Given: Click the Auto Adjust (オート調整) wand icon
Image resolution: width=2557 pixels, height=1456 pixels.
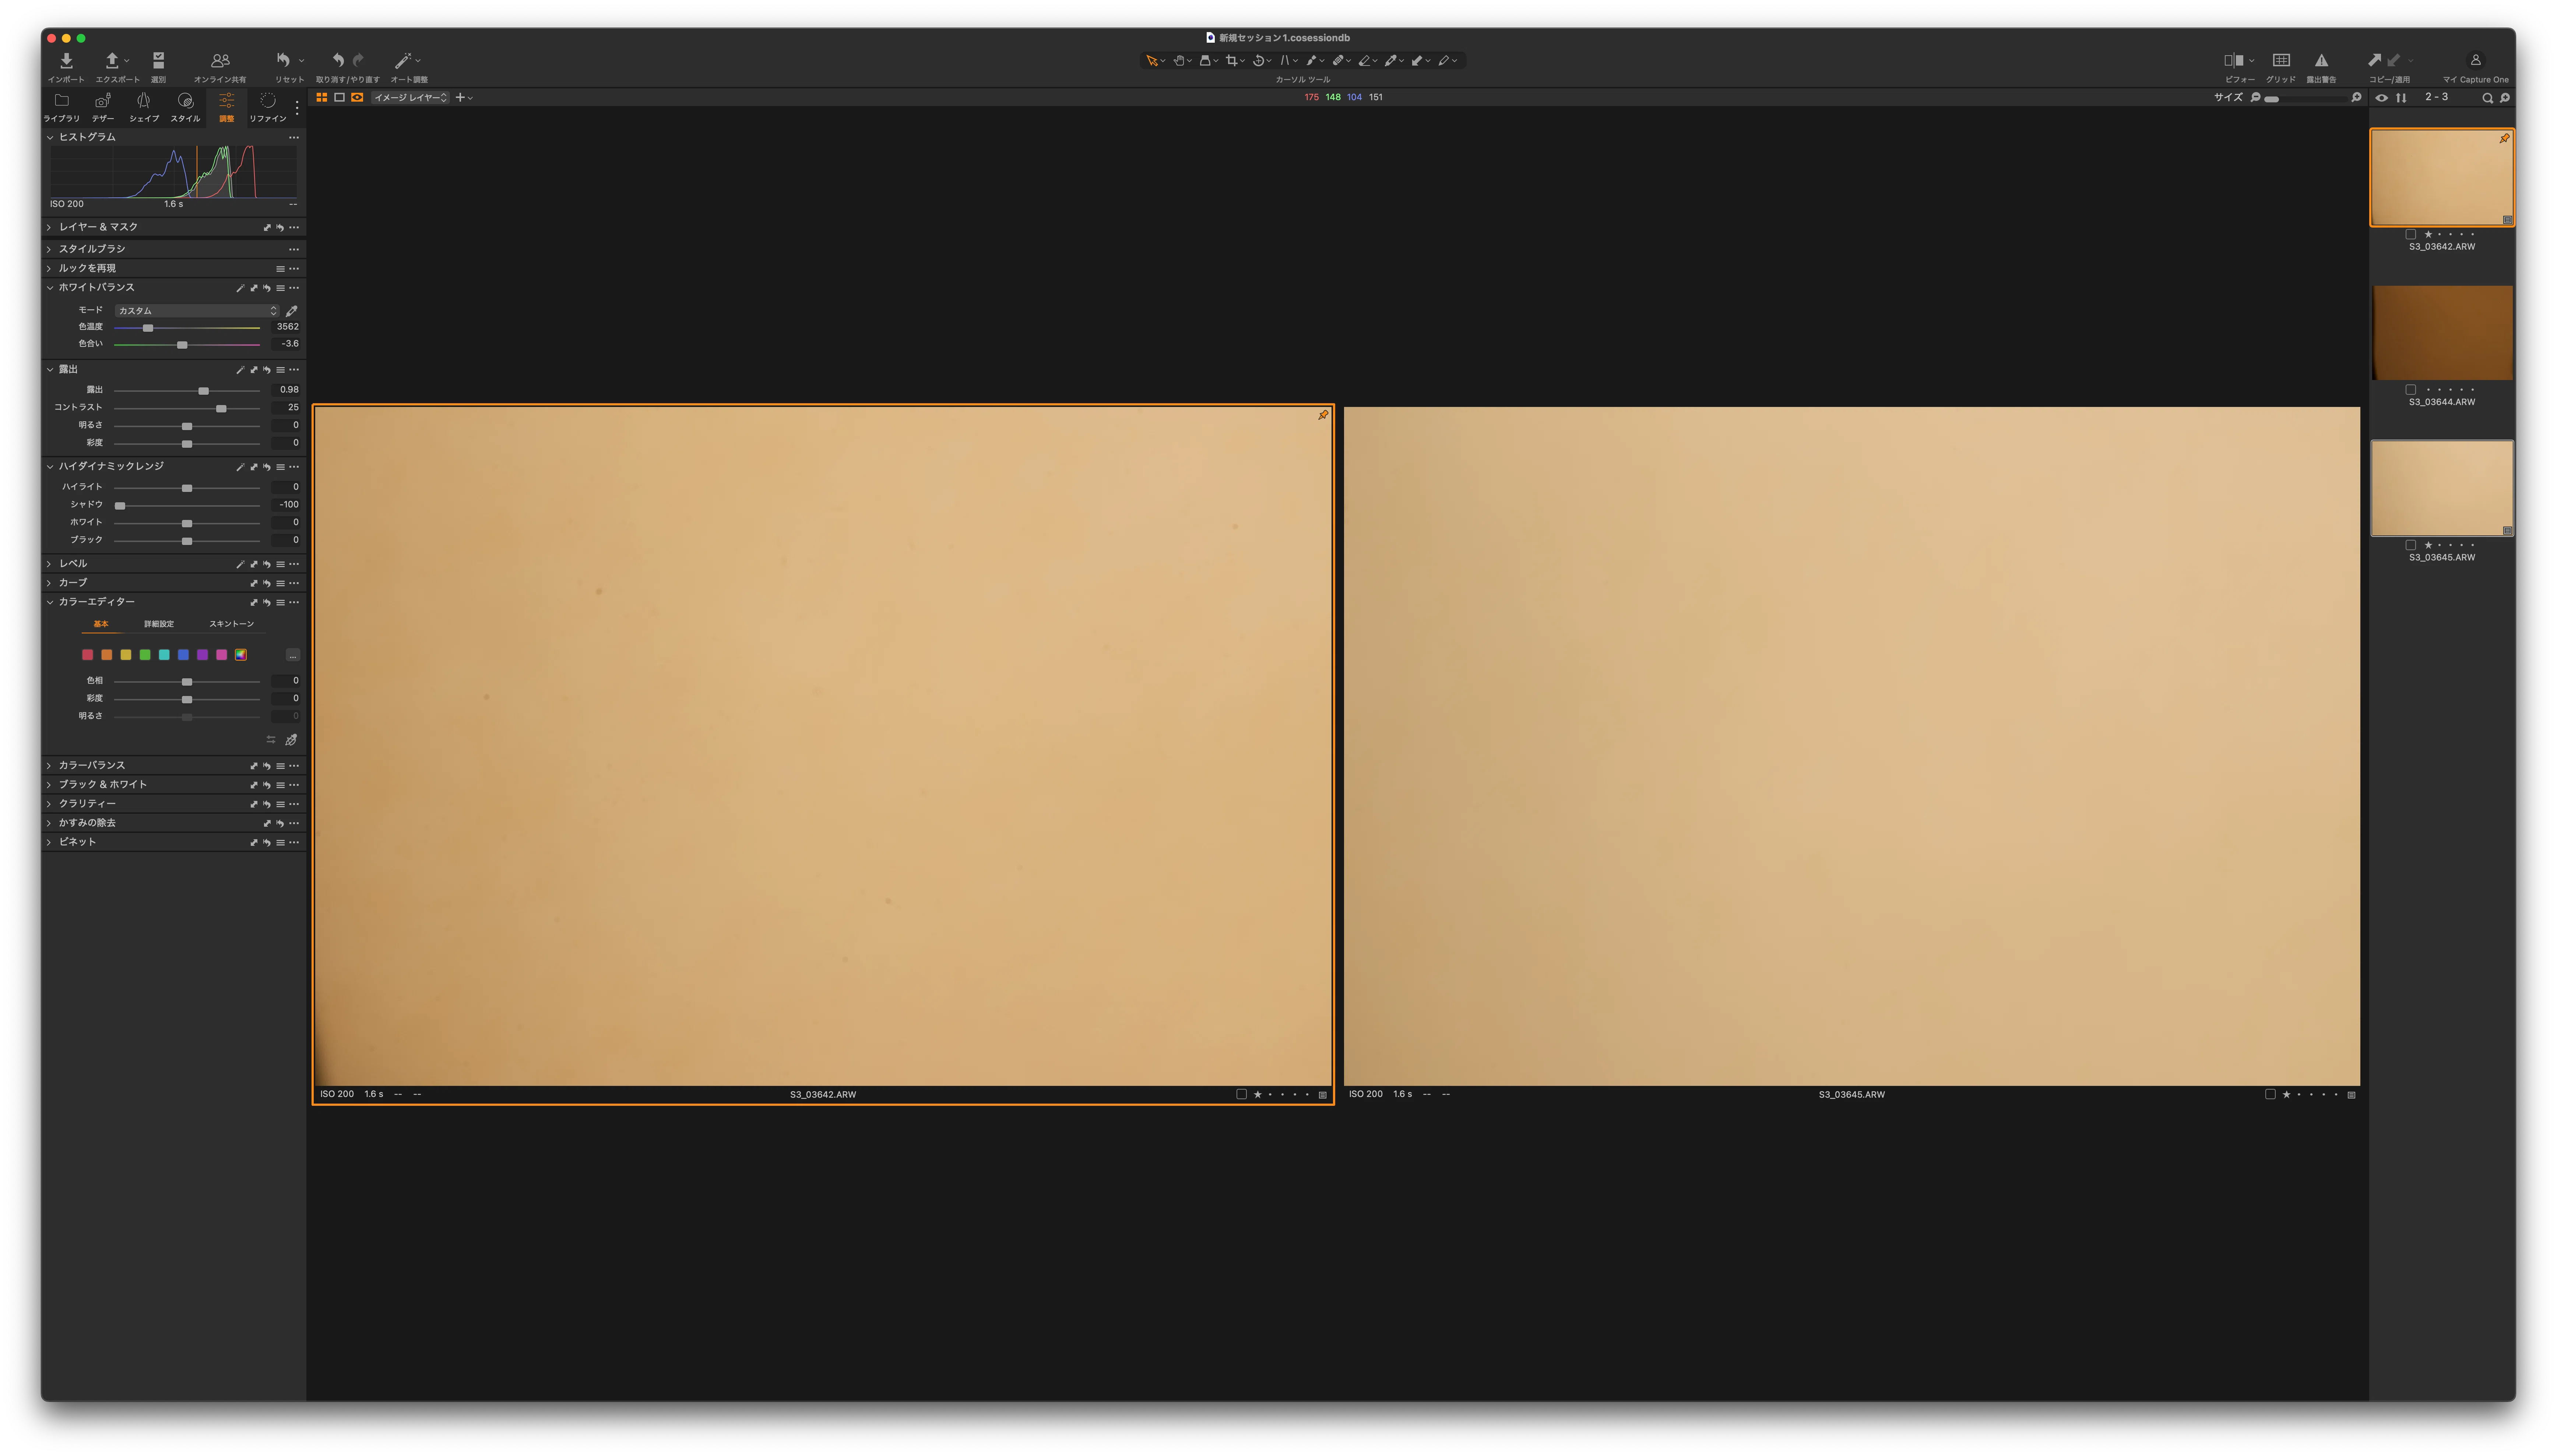Looking at the screenshot, I should pos(403,61).
